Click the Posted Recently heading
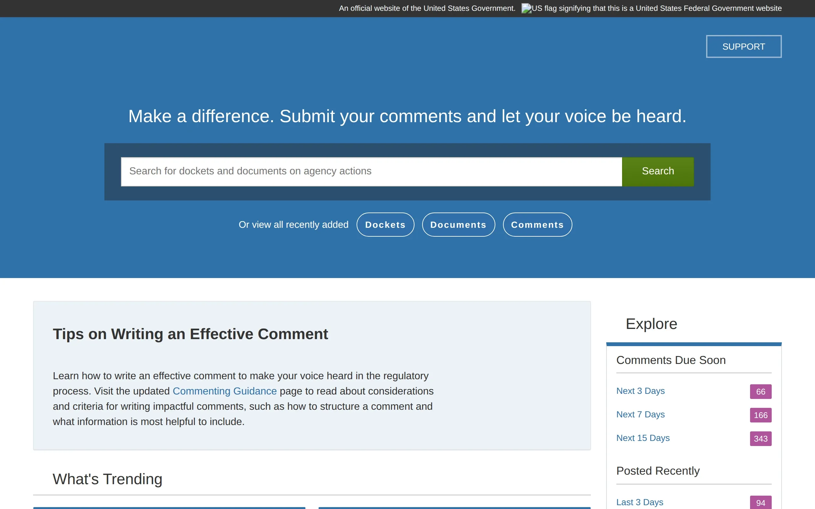This screenshot has height=509, width=815. tap(658, 471)
